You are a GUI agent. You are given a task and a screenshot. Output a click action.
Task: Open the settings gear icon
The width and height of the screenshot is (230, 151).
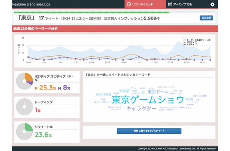[x=212, y=5]
